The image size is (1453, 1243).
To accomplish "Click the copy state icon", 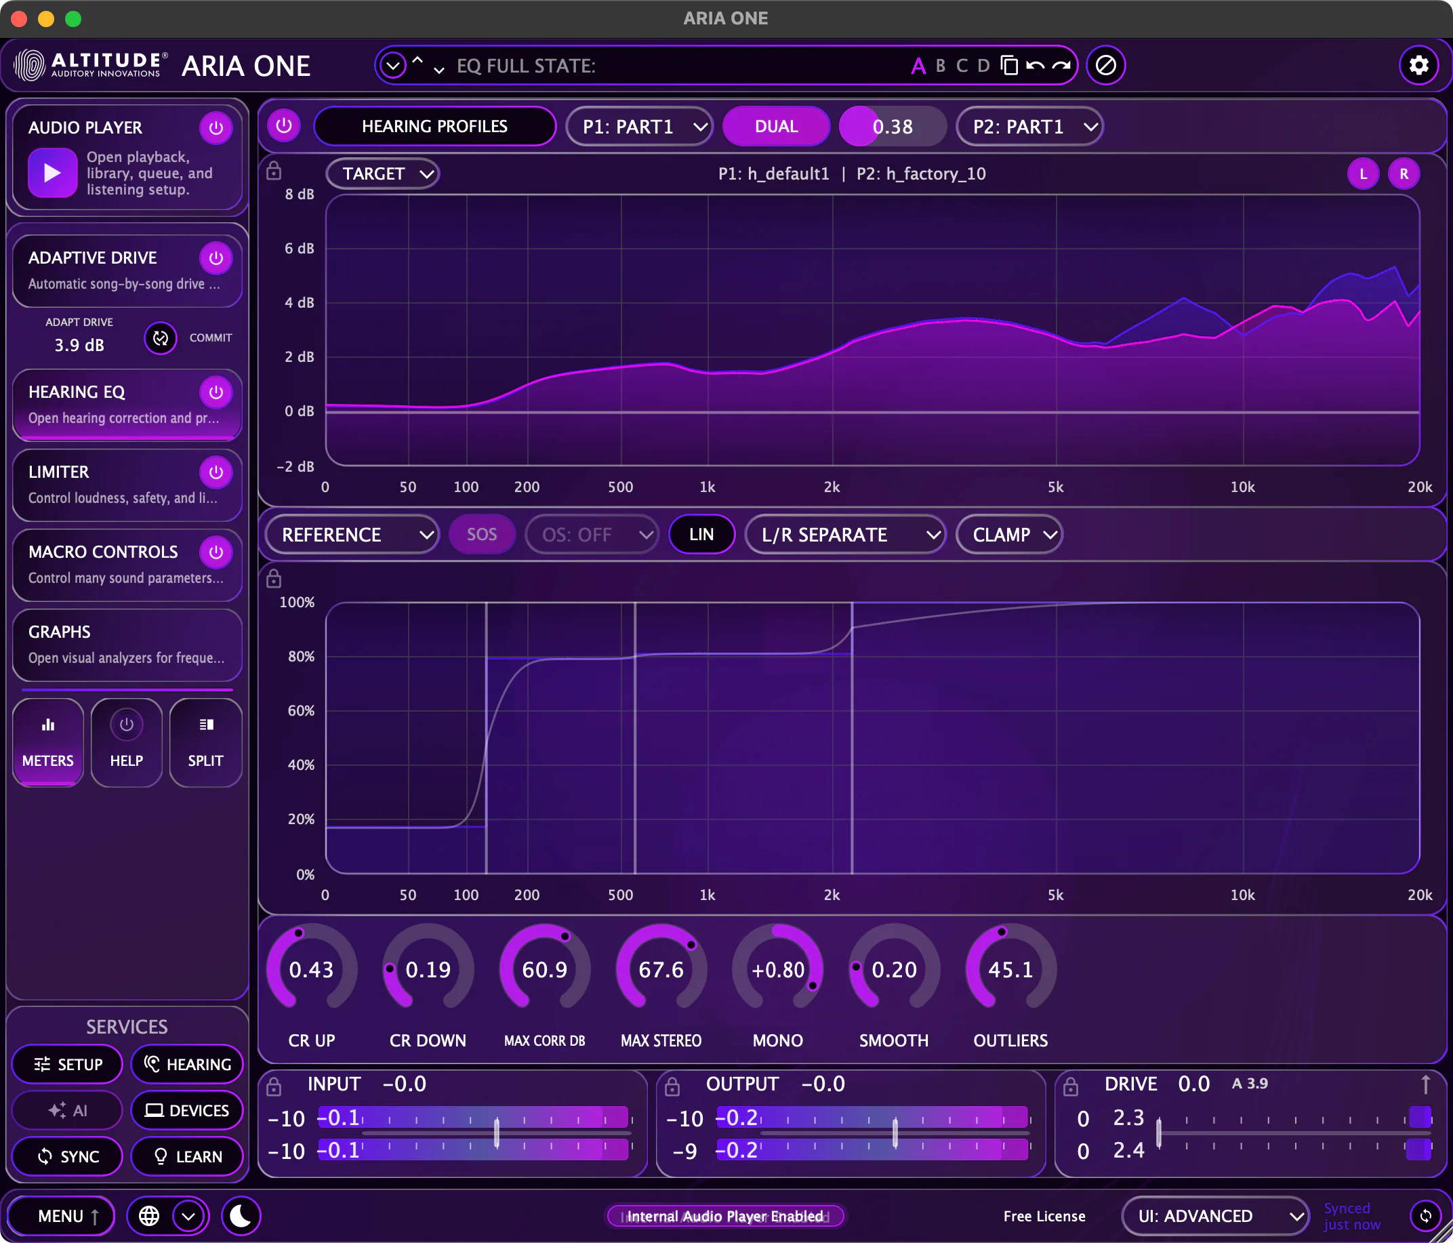I will click(1009, 65).
